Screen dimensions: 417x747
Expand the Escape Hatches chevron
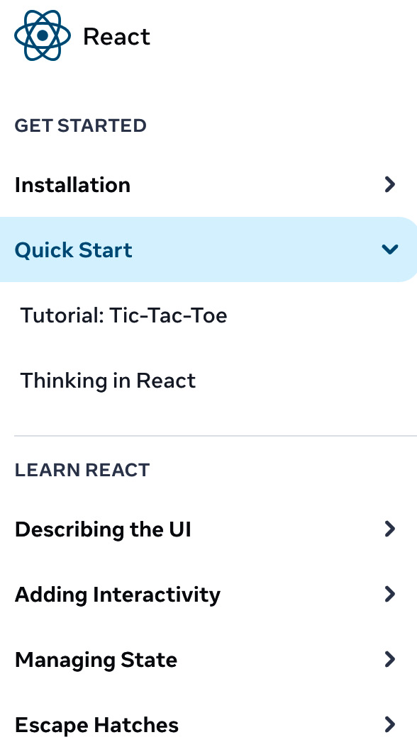tap(389, 724)
